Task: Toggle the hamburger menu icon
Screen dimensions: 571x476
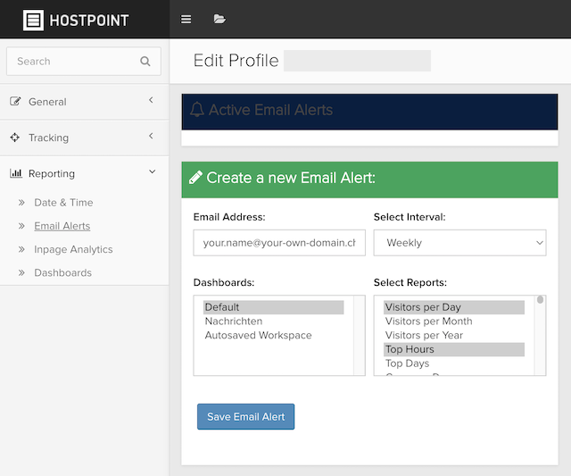Action: 186,19
